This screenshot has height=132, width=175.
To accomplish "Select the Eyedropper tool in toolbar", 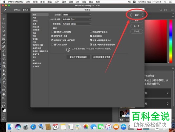I will tap(3, 43).
